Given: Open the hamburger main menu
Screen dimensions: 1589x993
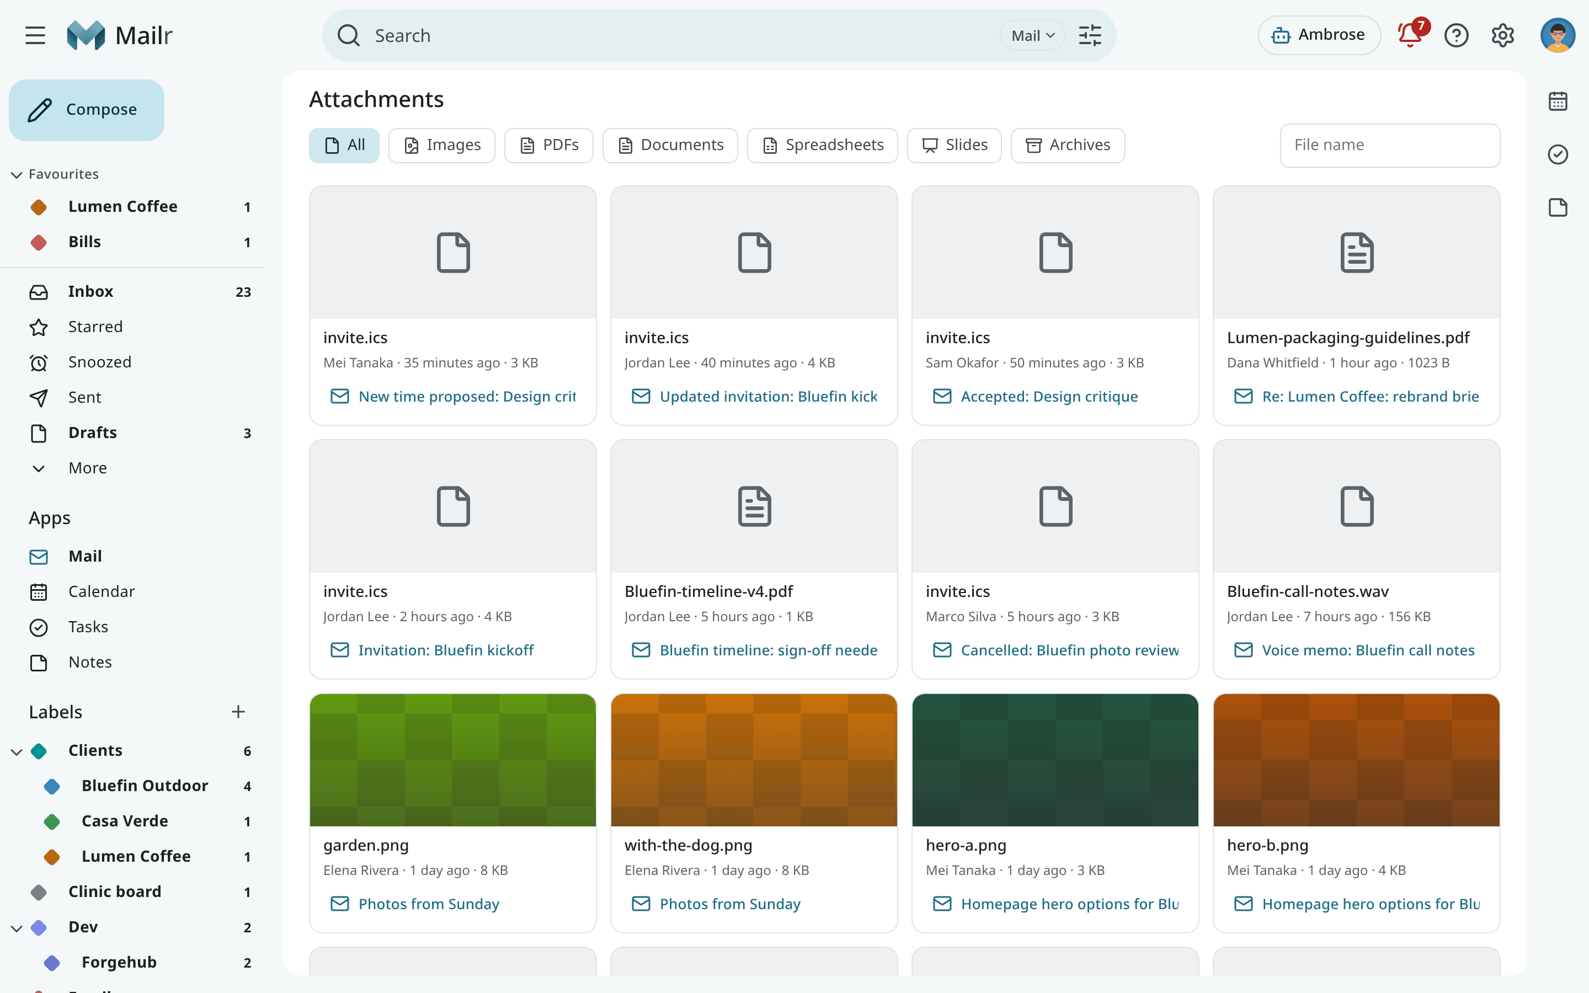Looking at the screenshot, I should 35,35.
